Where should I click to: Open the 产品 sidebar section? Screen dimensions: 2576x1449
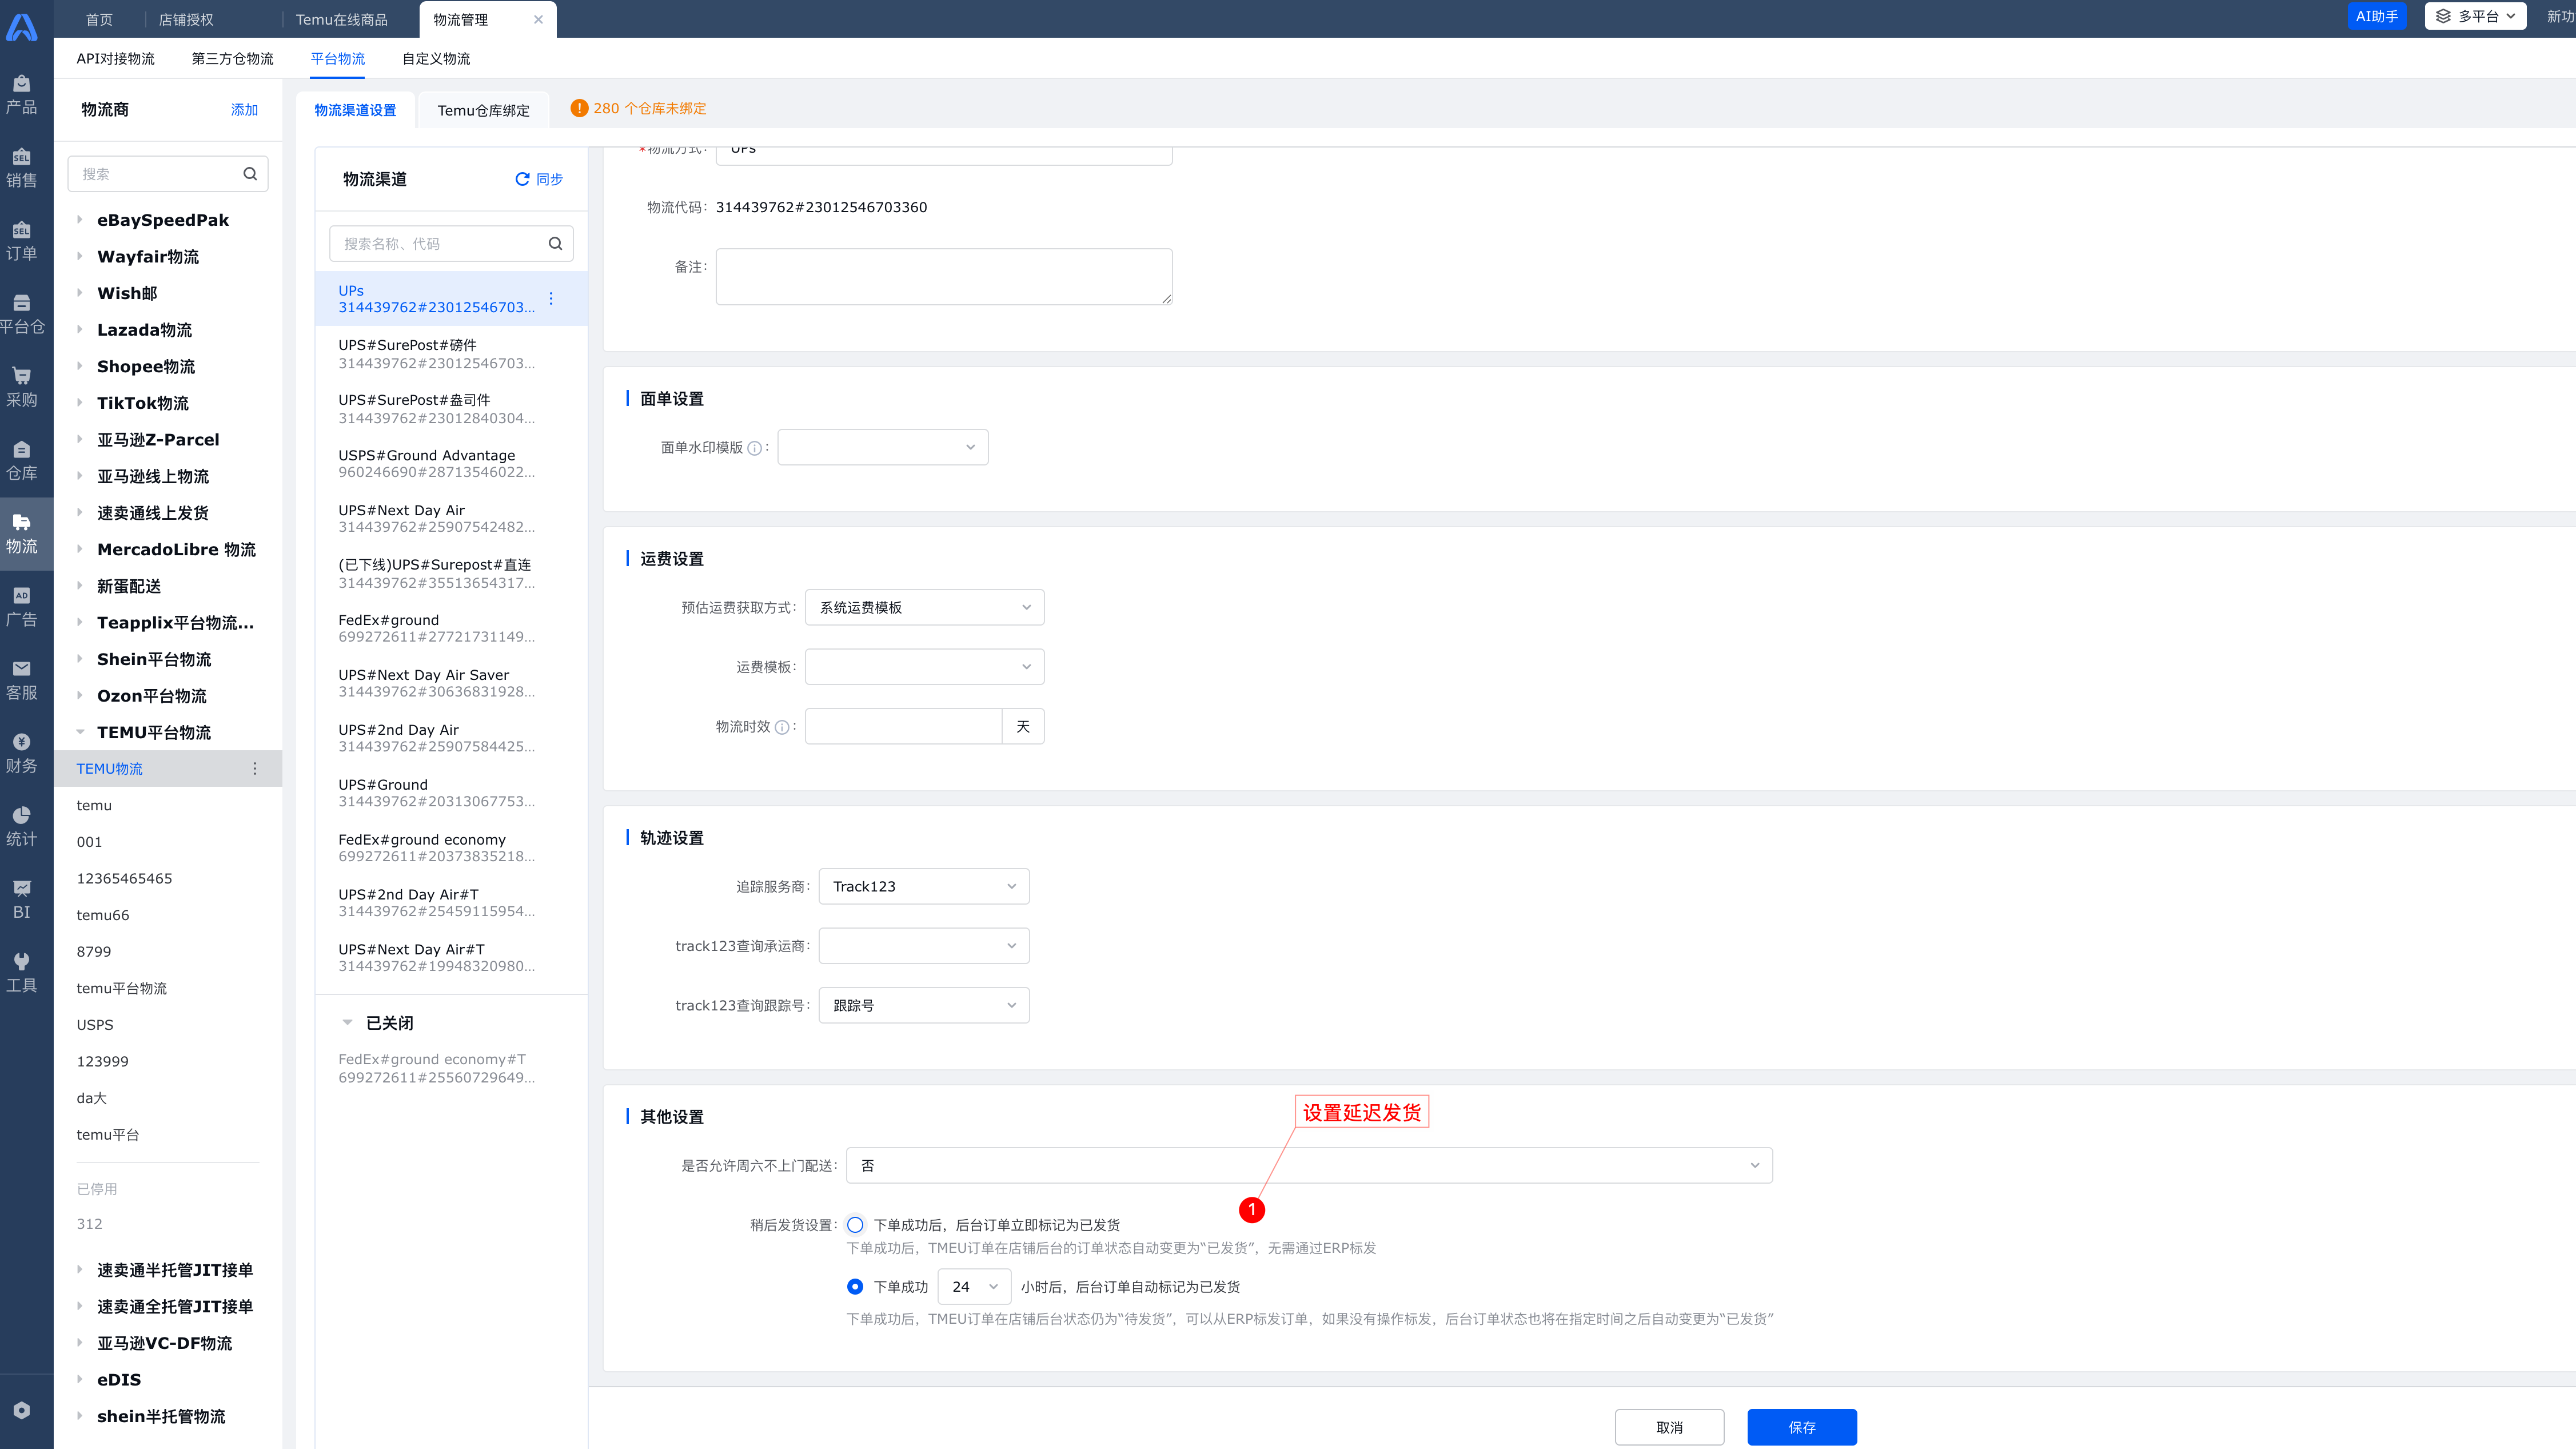21,94
